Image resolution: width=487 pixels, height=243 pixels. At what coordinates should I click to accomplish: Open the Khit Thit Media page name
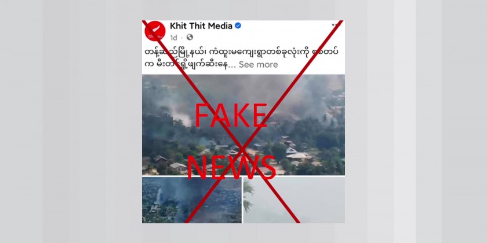point(201,26)
